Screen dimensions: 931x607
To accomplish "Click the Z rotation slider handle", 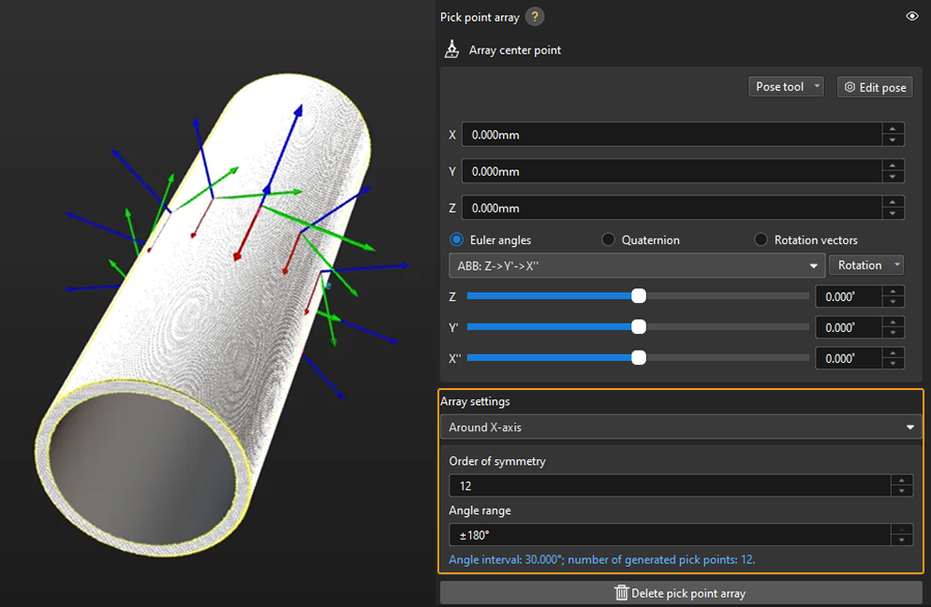I will [639, 296].
